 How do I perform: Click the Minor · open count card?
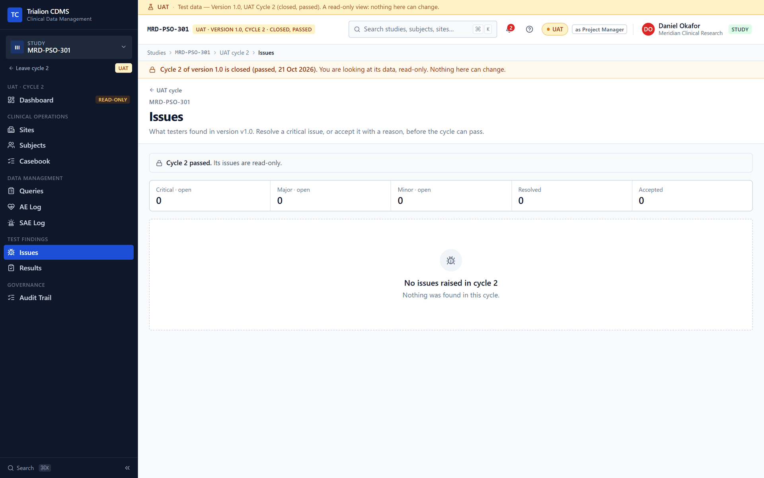point(451,196)
